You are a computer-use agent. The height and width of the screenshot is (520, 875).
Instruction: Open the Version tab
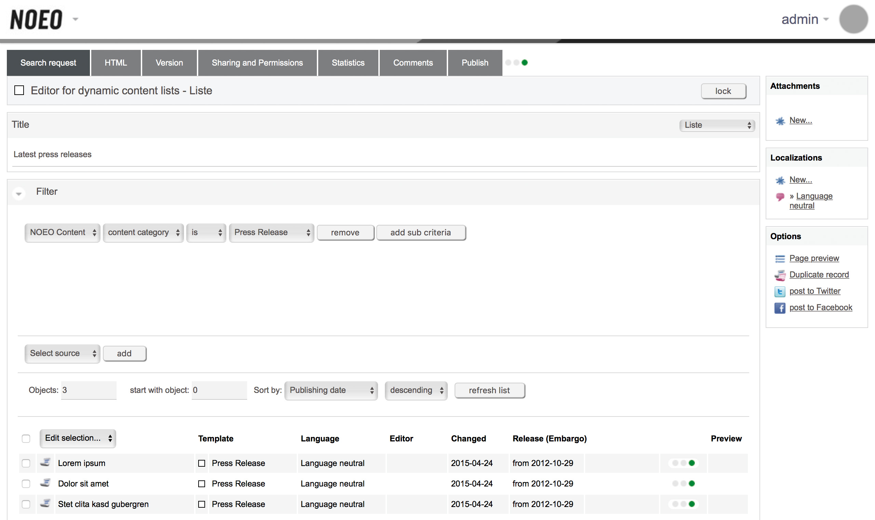(169, 63)
